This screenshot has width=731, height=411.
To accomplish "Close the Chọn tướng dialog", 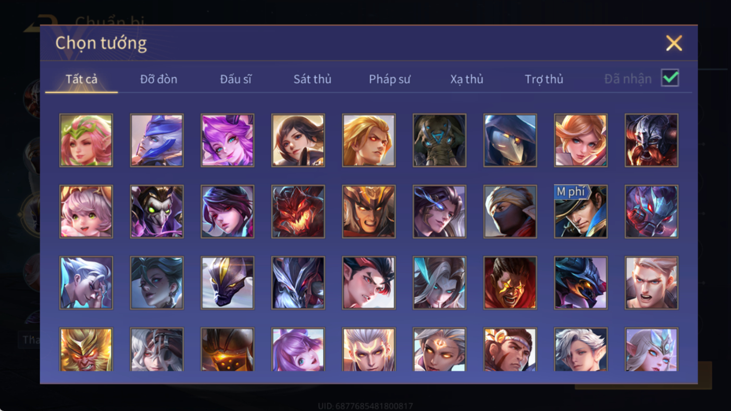I will tap(674, 43).
